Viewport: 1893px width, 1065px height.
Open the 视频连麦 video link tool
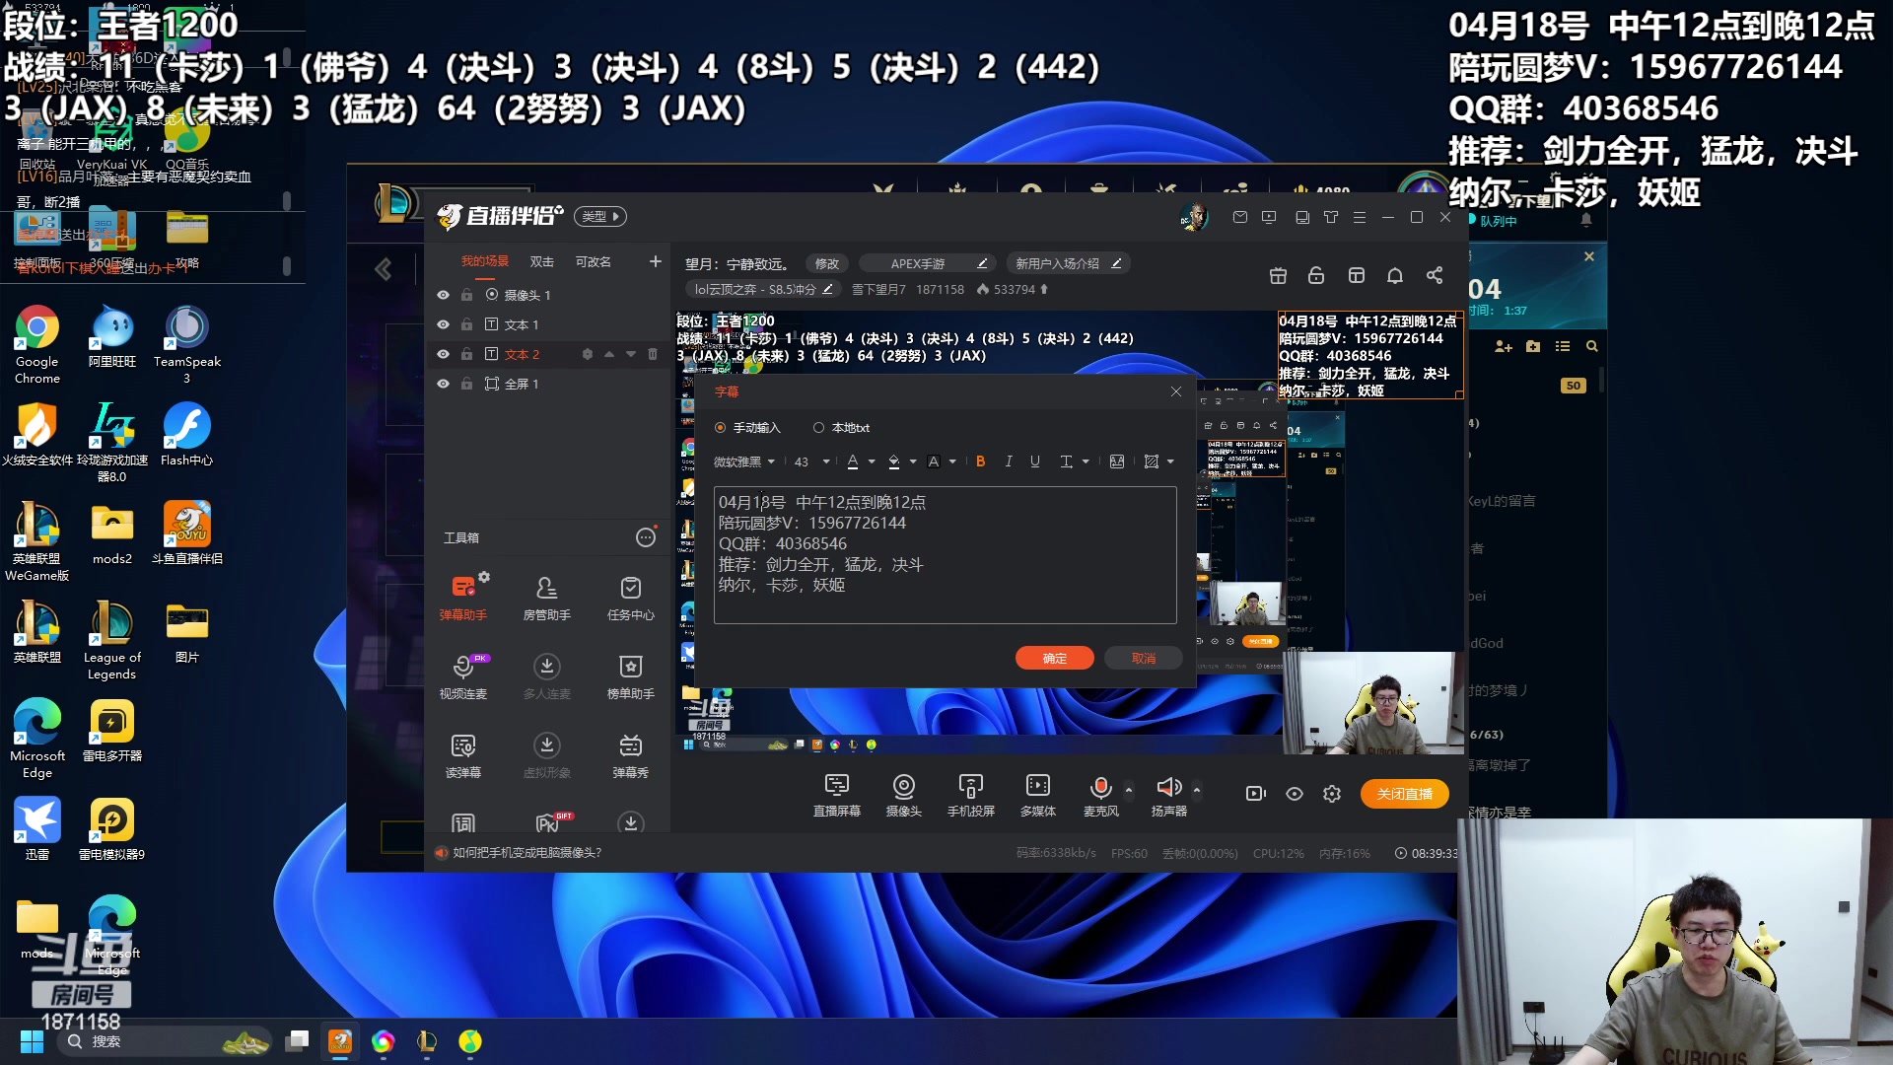[x=463, y=676]
